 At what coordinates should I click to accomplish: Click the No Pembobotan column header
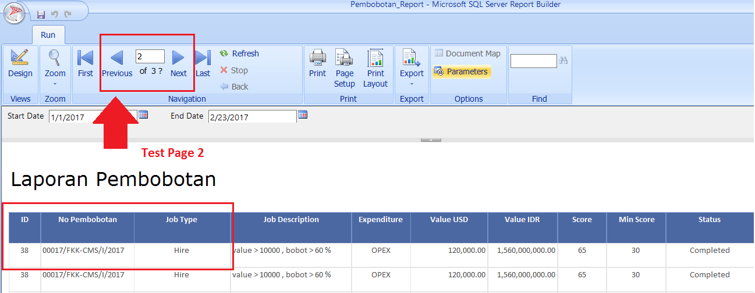[x=88, y=227]
